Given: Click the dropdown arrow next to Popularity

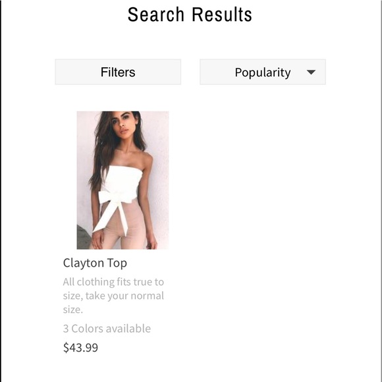Looking at the screenshot, I should coord(311,72).
